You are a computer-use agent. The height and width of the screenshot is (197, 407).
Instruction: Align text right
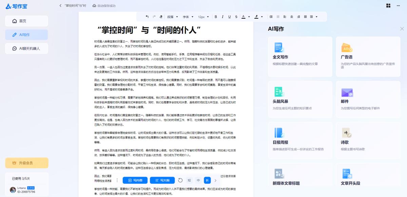click(298, 17)
